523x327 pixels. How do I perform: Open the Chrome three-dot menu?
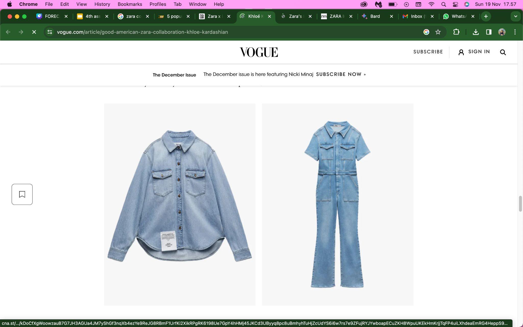point(515,32)
